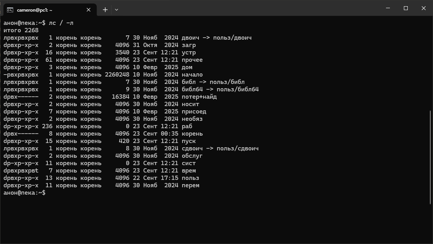Click the directory name 'дом'
The width and height of the screenshot is (433, 244).
[x=187, y=67]
